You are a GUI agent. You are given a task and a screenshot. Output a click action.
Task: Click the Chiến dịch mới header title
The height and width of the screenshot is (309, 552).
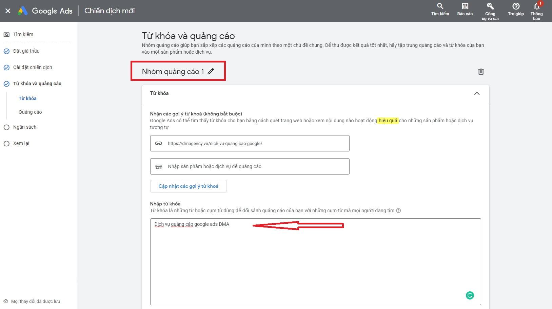(110, 11)
